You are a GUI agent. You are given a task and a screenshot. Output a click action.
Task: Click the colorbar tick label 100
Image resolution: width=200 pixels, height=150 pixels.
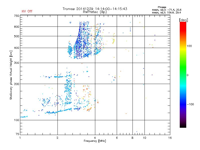[189, 46]
